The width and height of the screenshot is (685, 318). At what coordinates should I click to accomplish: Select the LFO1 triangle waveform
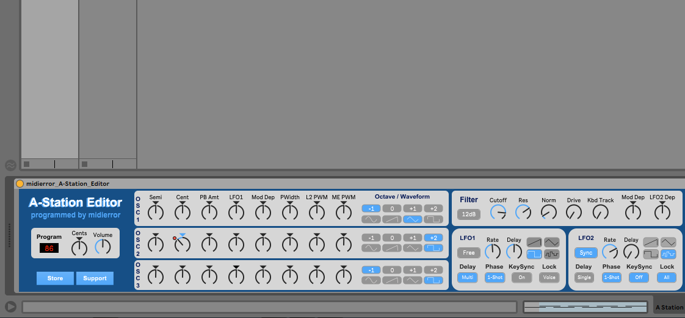552,242
